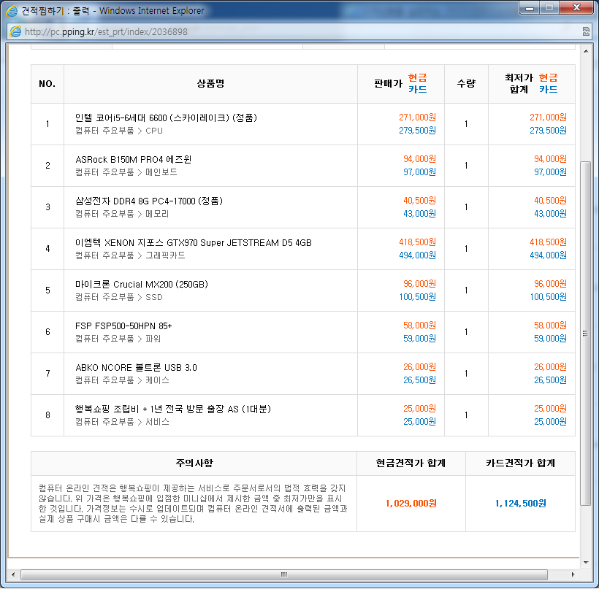Click the cash total 1,029,000원
599x589 pixels.
[x=411, y=504]
